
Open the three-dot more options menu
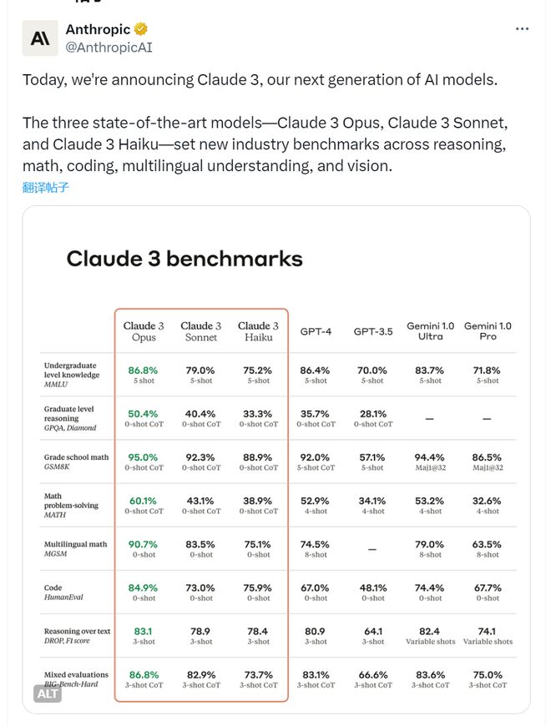point(522,29)
